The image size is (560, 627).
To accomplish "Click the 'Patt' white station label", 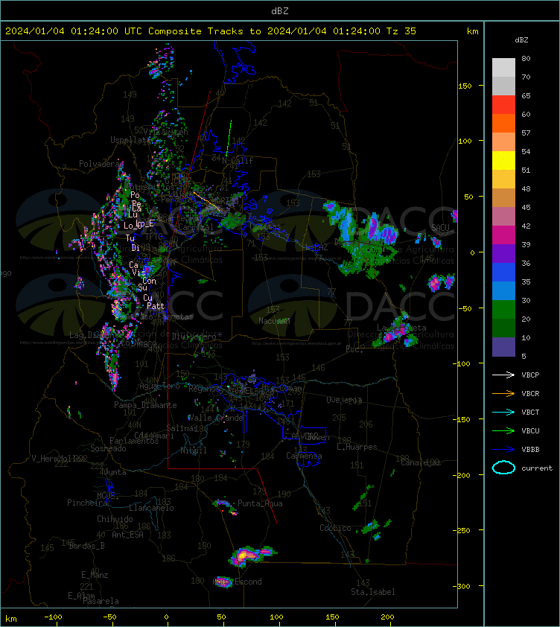I will click(156, 306).
